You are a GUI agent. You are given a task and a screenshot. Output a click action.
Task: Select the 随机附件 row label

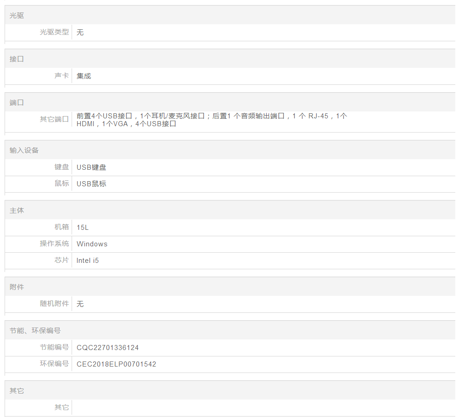point(54,304)
